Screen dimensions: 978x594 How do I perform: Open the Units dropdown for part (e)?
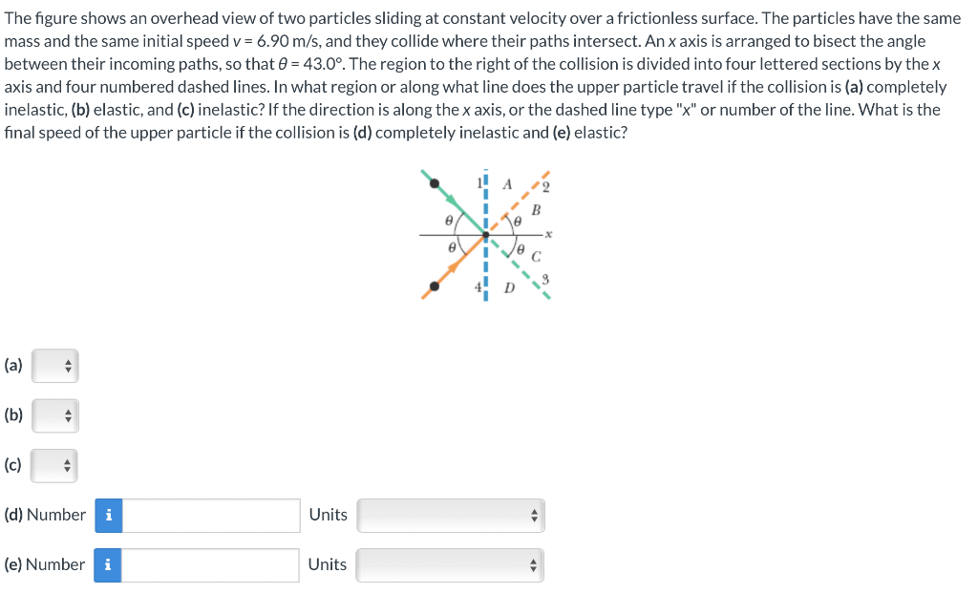(449, 564)
